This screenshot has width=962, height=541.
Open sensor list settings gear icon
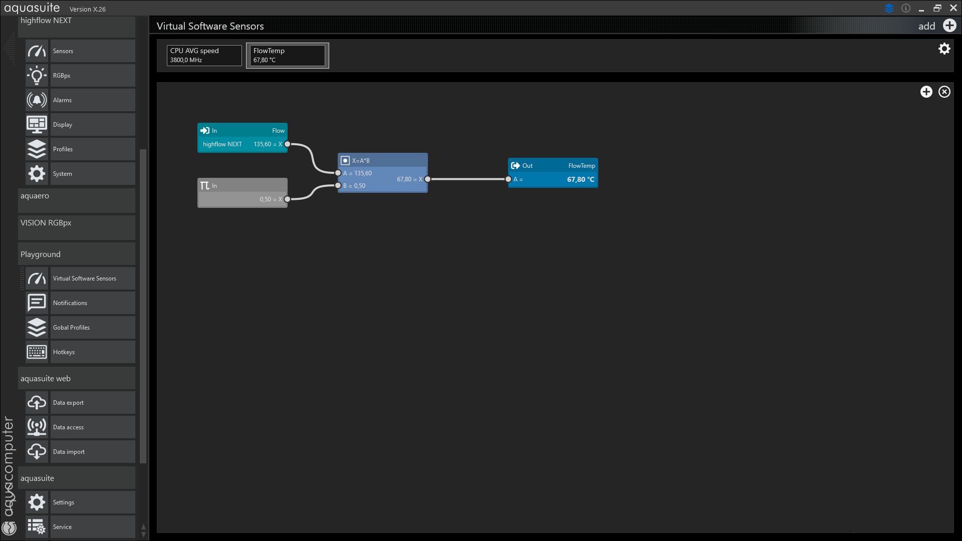[x=944, y=49]
